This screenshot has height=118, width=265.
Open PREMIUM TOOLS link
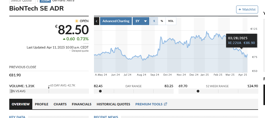(x=149, y=104)
